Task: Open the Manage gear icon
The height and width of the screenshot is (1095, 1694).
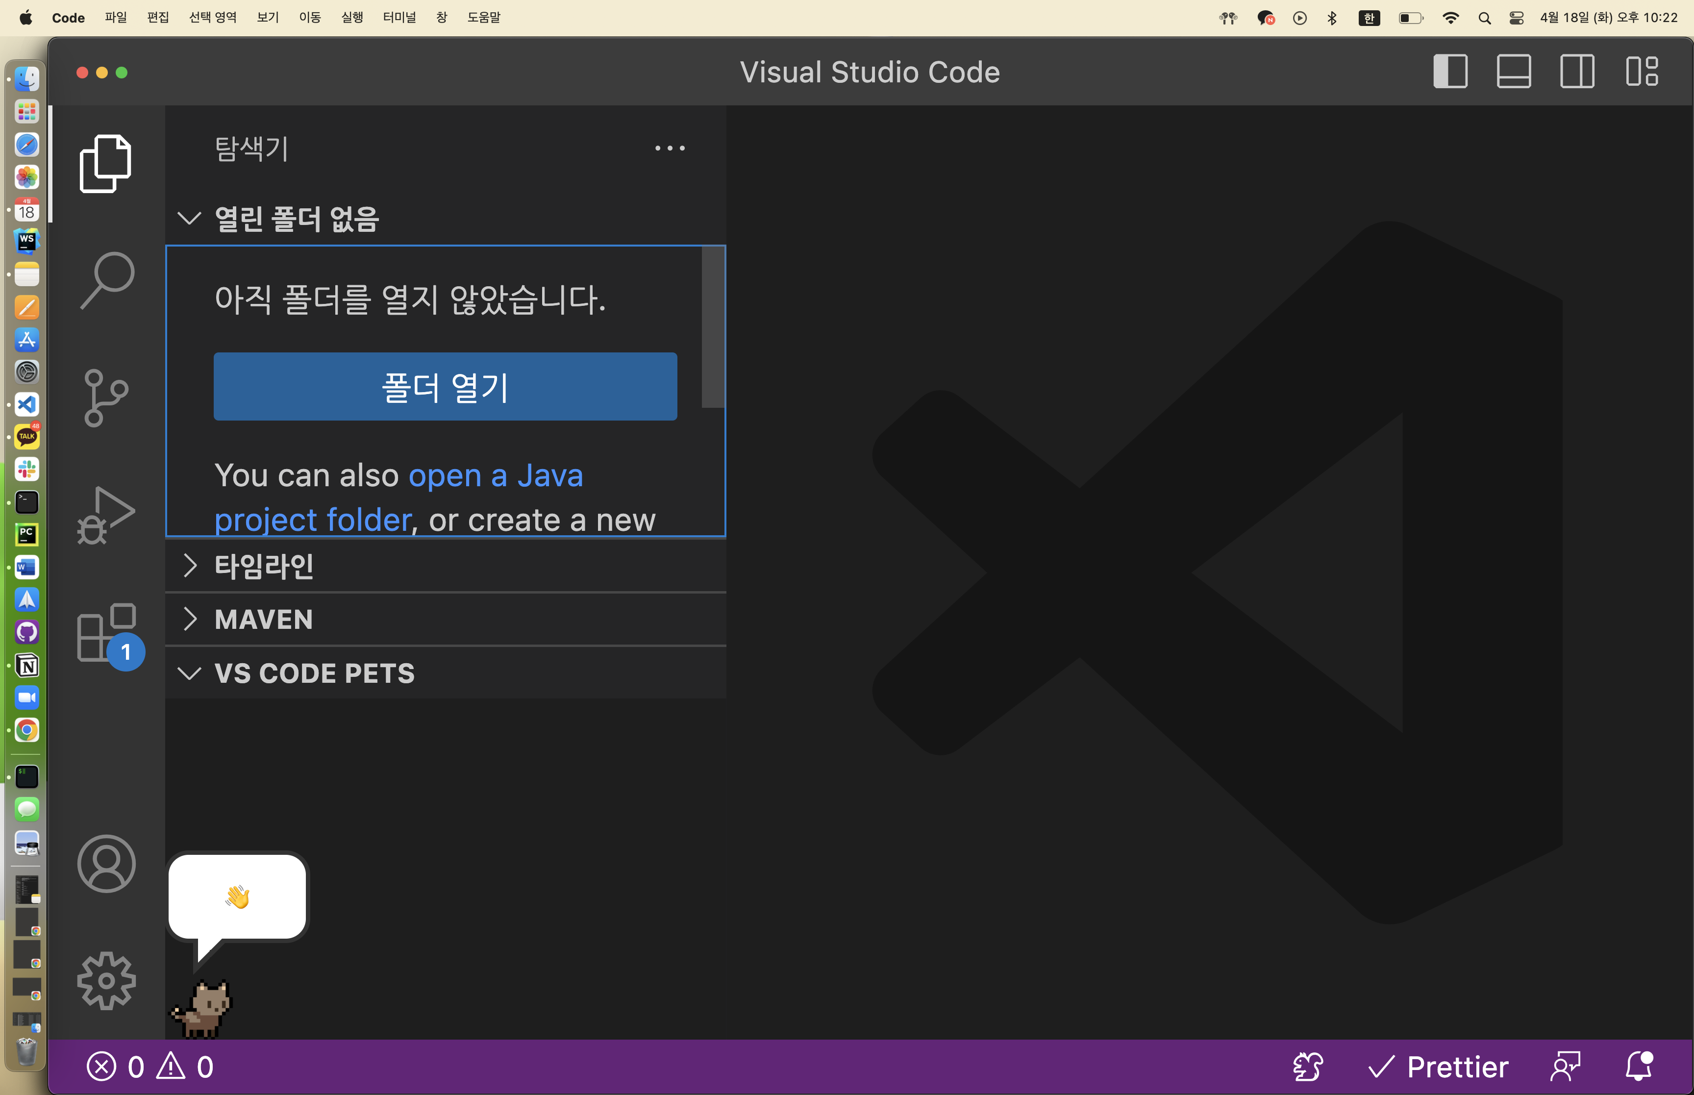Action: (x=106, y=980)
